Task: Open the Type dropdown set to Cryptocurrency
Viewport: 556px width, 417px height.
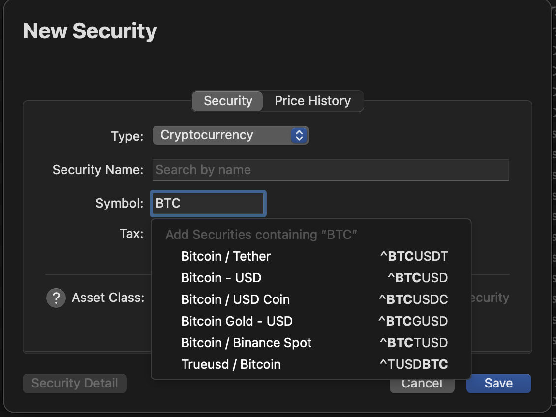Action: pos(230,135)
